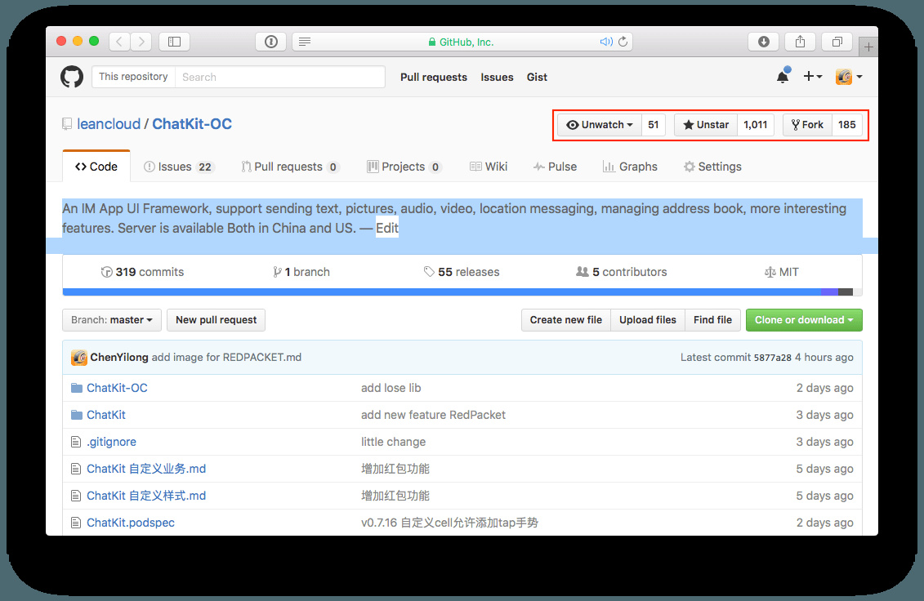Open the user avatar account menu
The height and width of the screenshot is (601, 924).
[849, 77]
